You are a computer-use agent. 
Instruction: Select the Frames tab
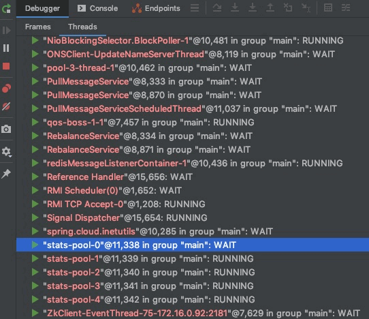coord(38,27)
